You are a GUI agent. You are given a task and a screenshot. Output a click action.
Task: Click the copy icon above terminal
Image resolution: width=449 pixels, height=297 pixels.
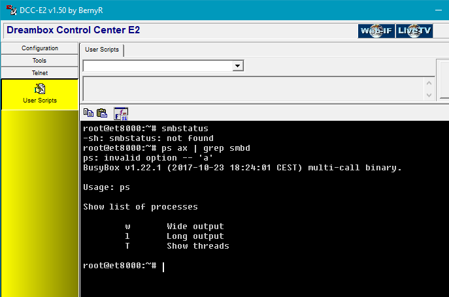coord(88,113)
